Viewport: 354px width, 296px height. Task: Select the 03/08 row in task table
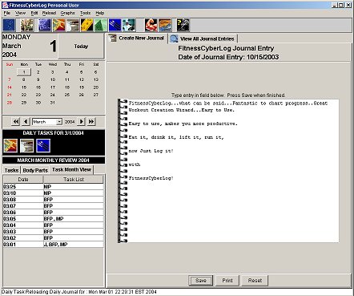(53, 200)
